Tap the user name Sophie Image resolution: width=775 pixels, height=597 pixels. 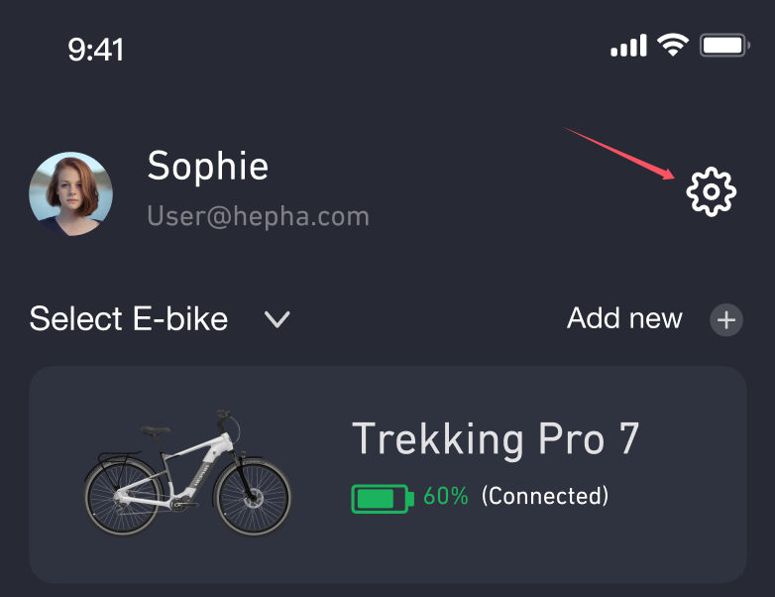pyautogui.click(x=207, y=167)
